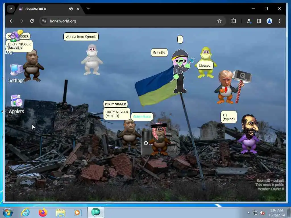
Task: Click the Room ID - default text
Action: tap(270, 181)
